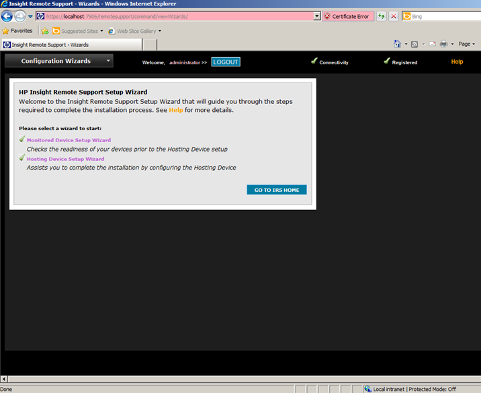Stop loading with the red X icon
Screen dimensions: 481x393
point(394,16)
